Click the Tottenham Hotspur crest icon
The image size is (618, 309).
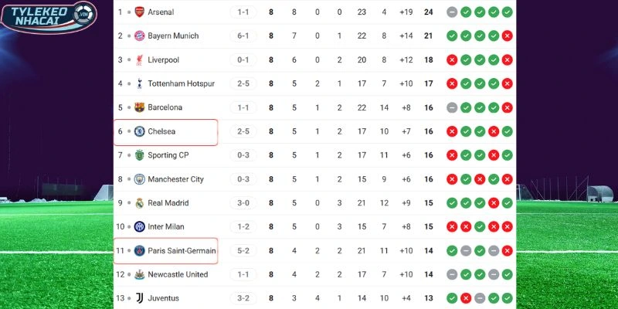tap(139, 83)
